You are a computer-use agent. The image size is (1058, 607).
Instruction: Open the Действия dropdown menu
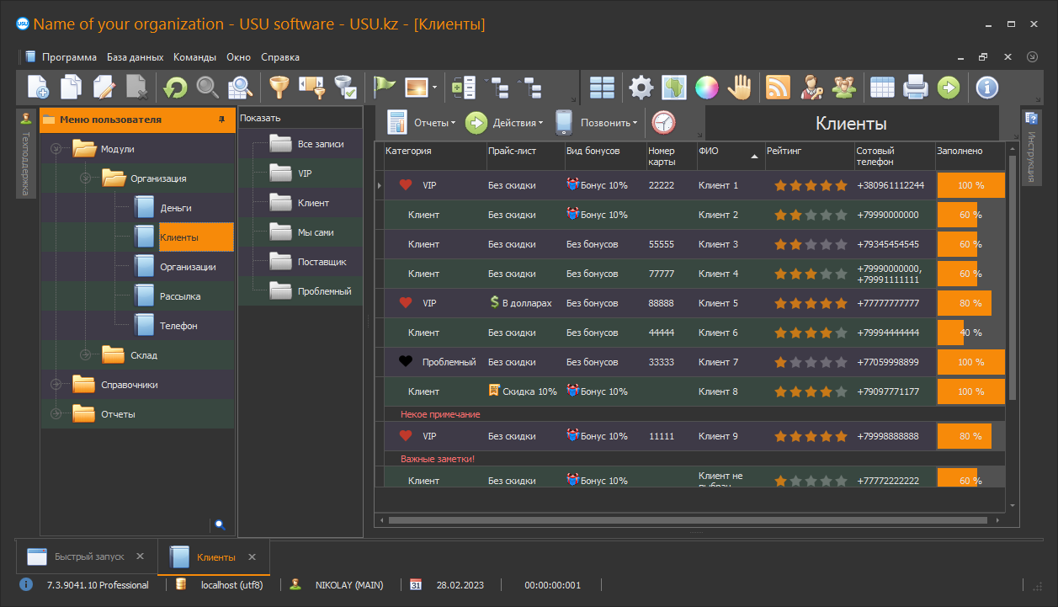(504, 123)
